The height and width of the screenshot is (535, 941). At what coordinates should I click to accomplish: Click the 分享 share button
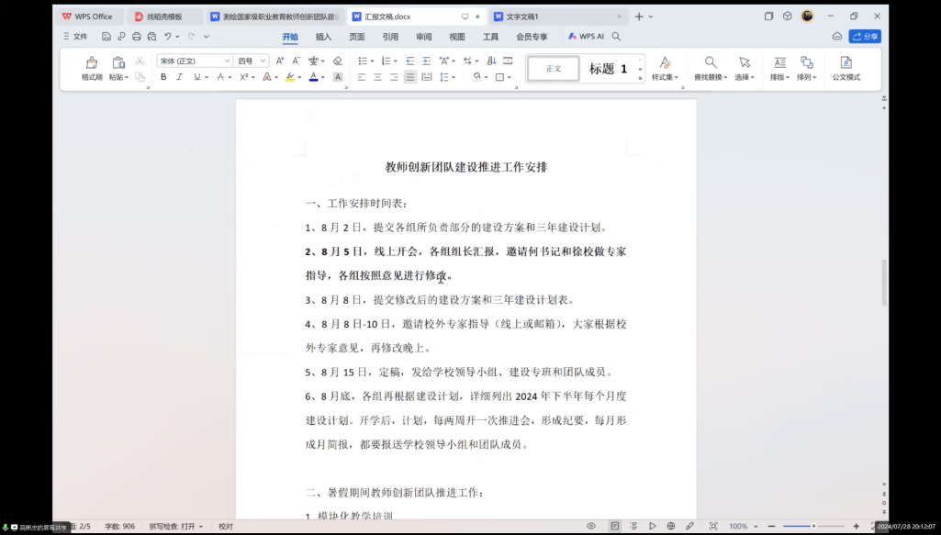click(865, 37)
